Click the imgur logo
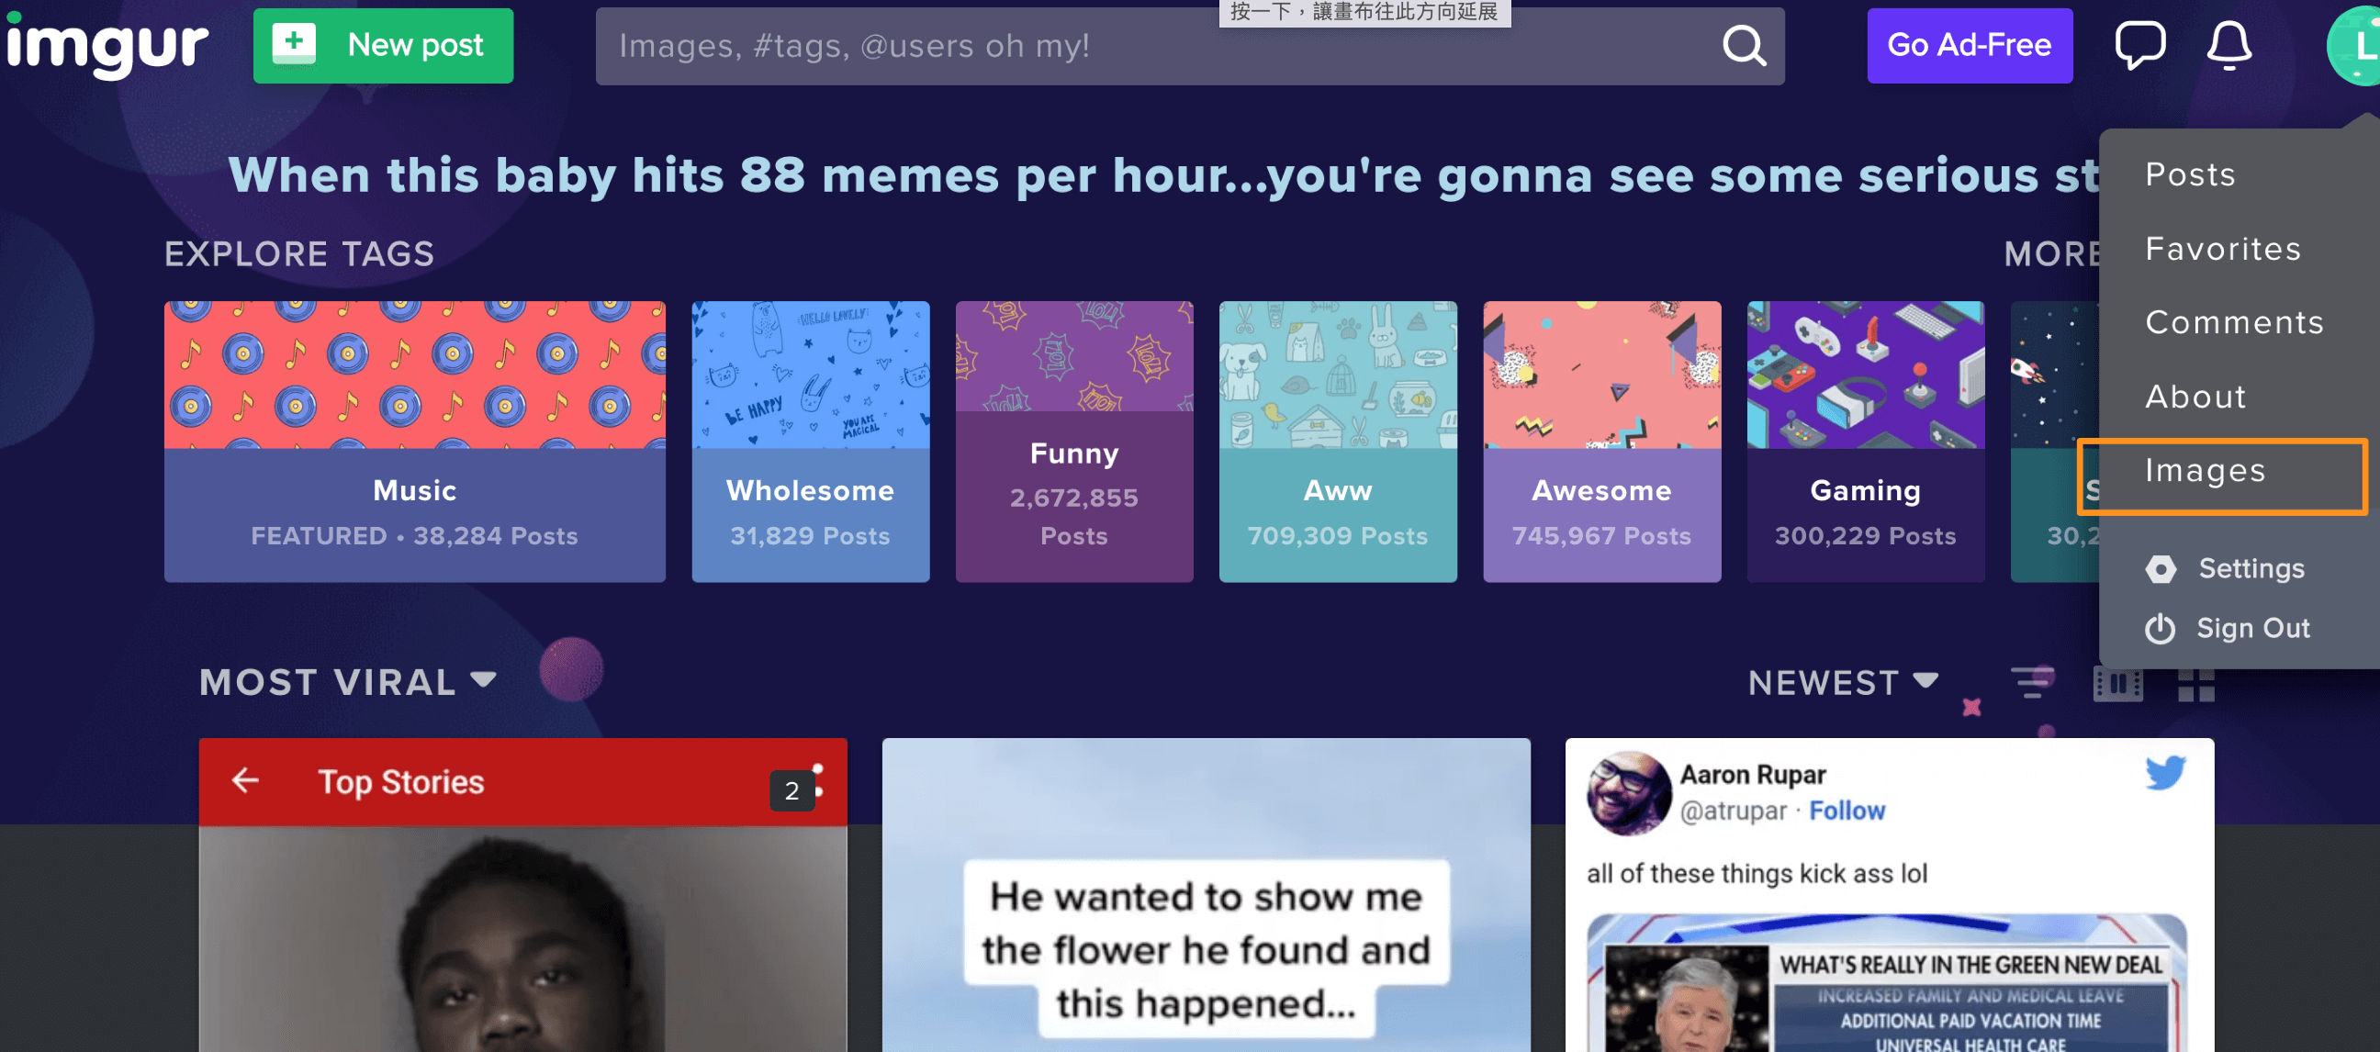This screenshot has width=2380, height=1052. [107, 44]
